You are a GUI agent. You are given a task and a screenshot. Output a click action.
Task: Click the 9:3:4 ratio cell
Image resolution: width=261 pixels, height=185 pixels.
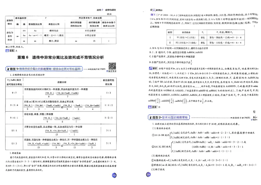(x=14, y=105)
